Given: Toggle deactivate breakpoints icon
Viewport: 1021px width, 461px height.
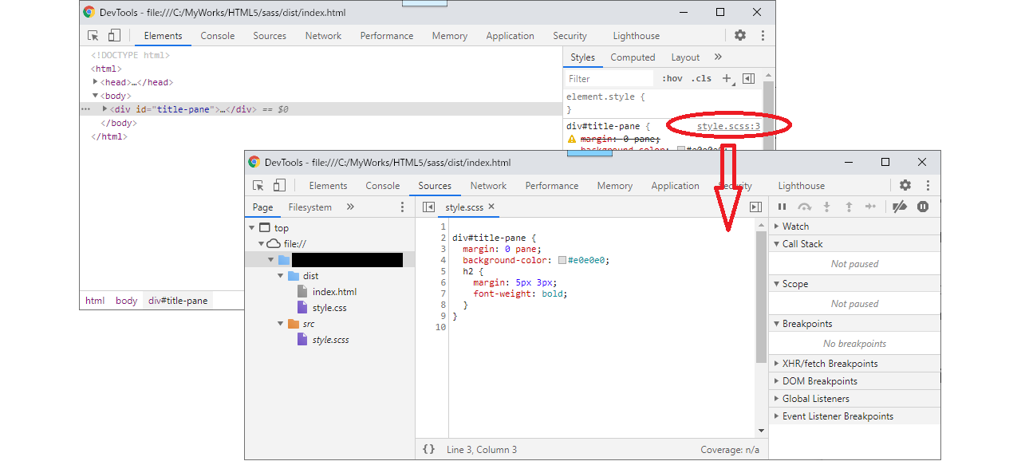Looking at the screenshot, I should click(900, 207).
